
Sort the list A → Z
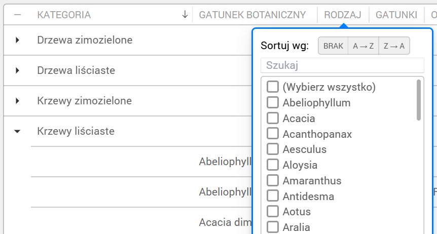[x=363, y=46]
